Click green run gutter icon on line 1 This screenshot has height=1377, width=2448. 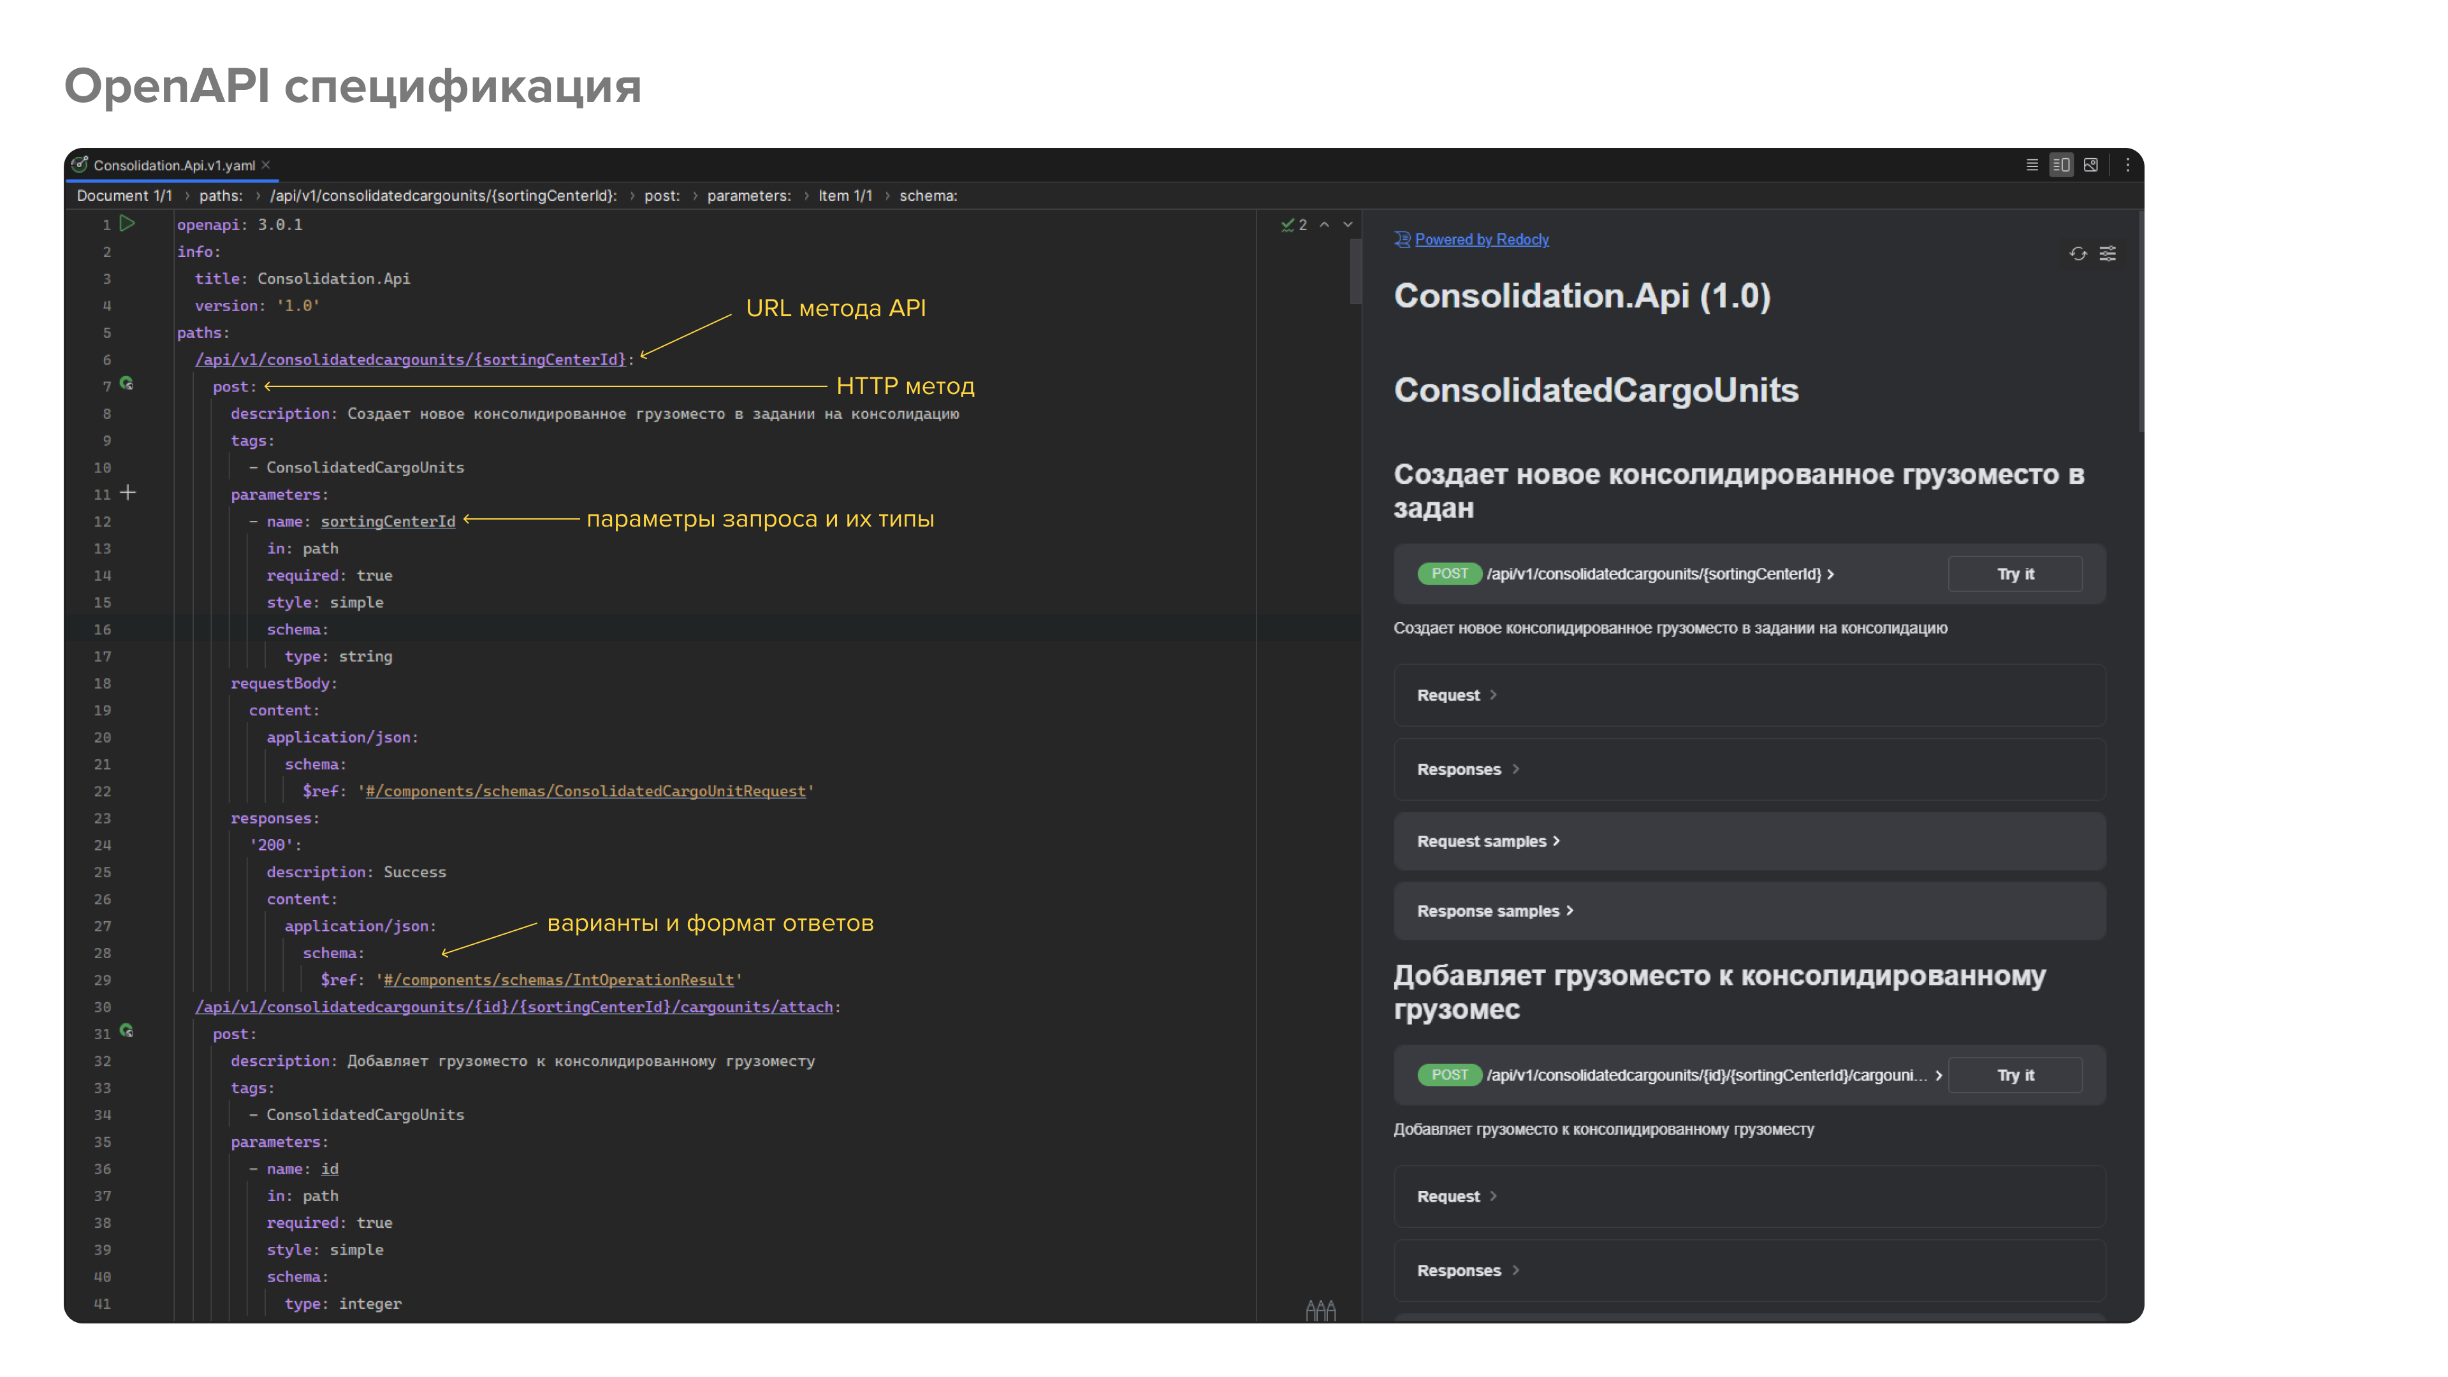127,224
